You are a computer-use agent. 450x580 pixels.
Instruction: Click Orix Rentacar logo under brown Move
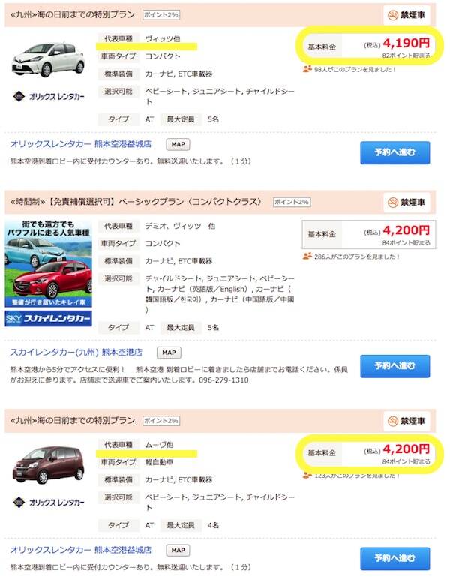click(49, 502)
